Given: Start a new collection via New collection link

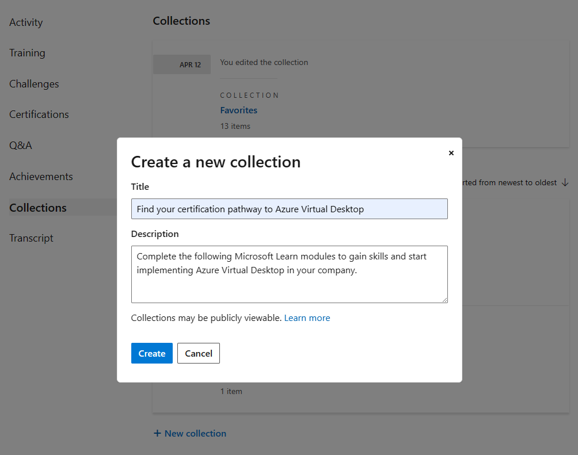Looking at the screenshot, I should click(x=196, y=433).
